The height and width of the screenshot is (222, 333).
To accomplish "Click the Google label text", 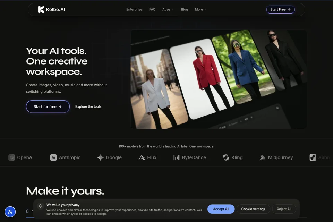I will click(x=114, y=157).
